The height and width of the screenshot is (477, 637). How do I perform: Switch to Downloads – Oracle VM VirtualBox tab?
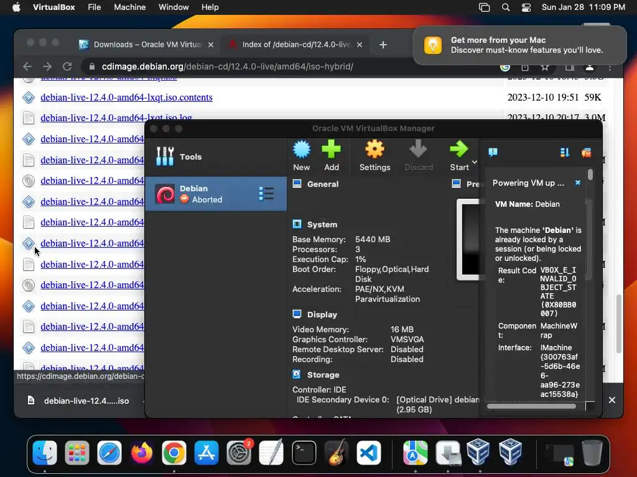(x=146, y=45)
